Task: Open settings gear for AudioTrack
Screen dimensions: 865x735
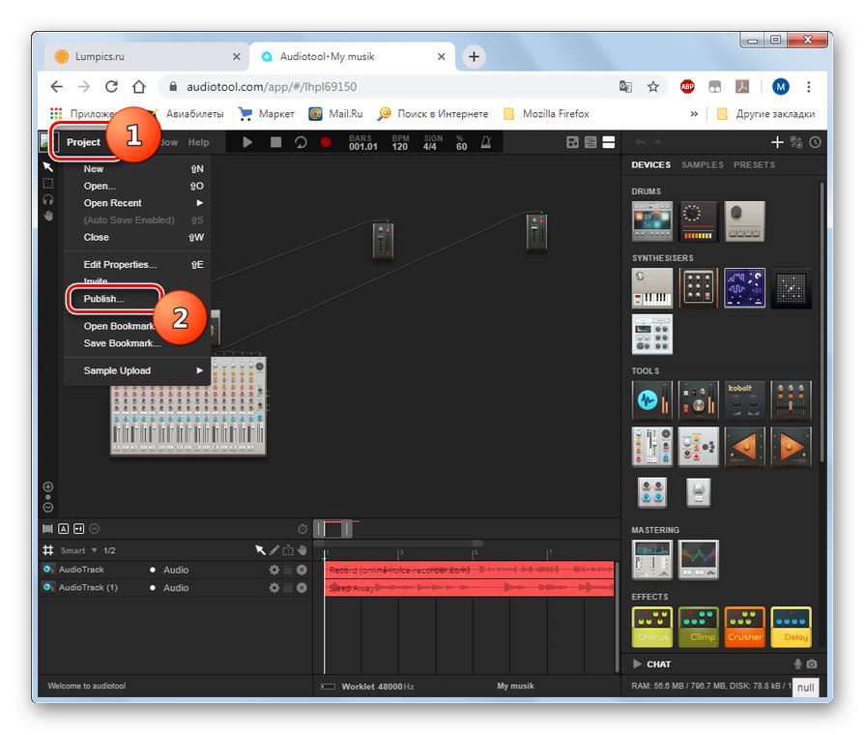Action: 274,570
